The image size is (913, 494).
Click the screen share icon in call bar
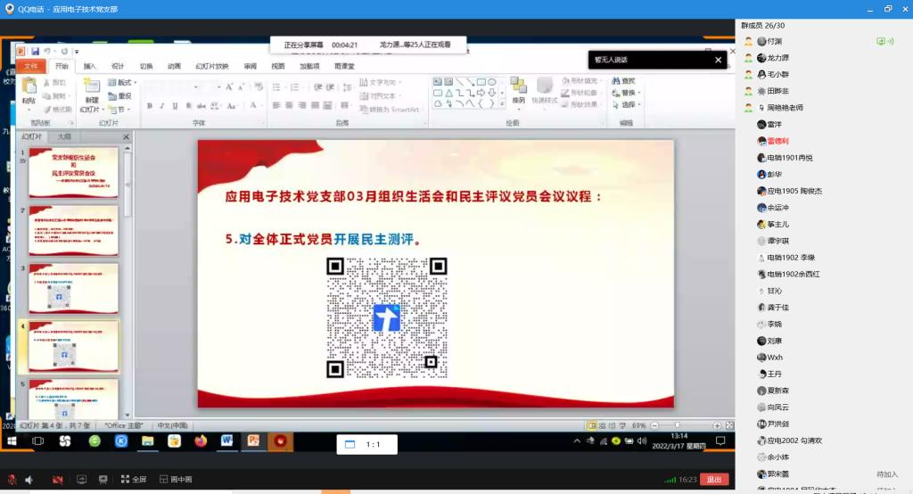click(x=82, y=480)
